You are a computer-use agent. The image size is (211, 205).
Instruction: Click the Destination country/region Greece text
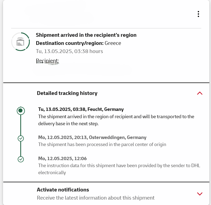[x=78, y=43]
